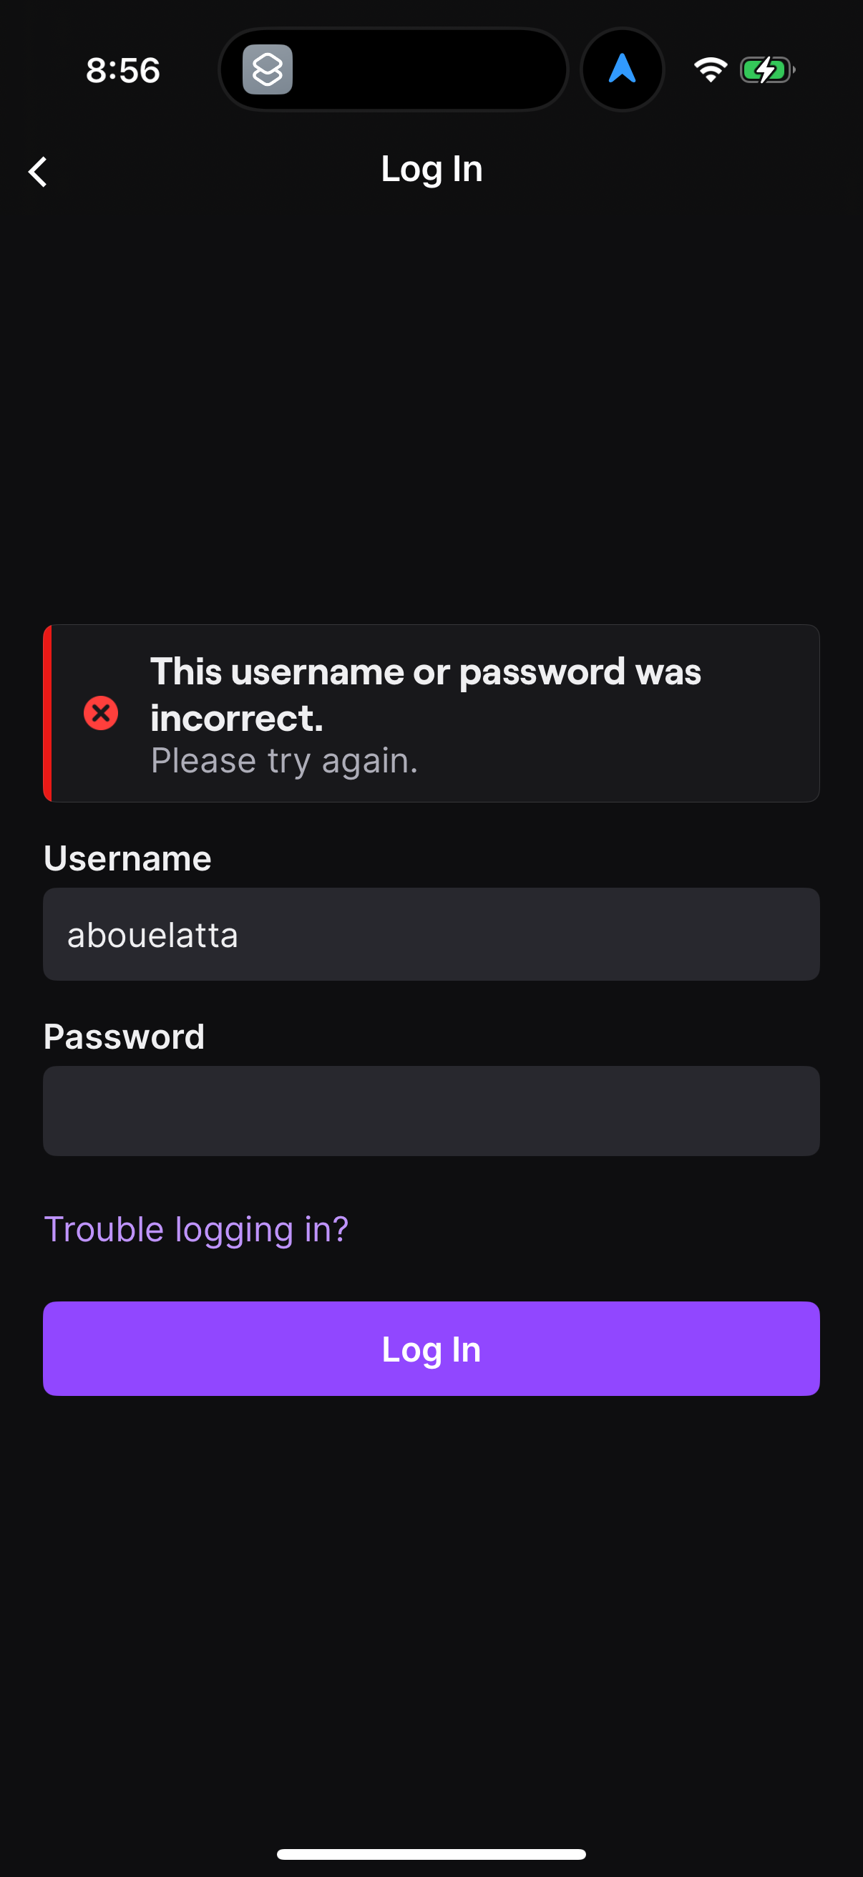
Task: Click the Username field label
Action: tap(127, 858)
